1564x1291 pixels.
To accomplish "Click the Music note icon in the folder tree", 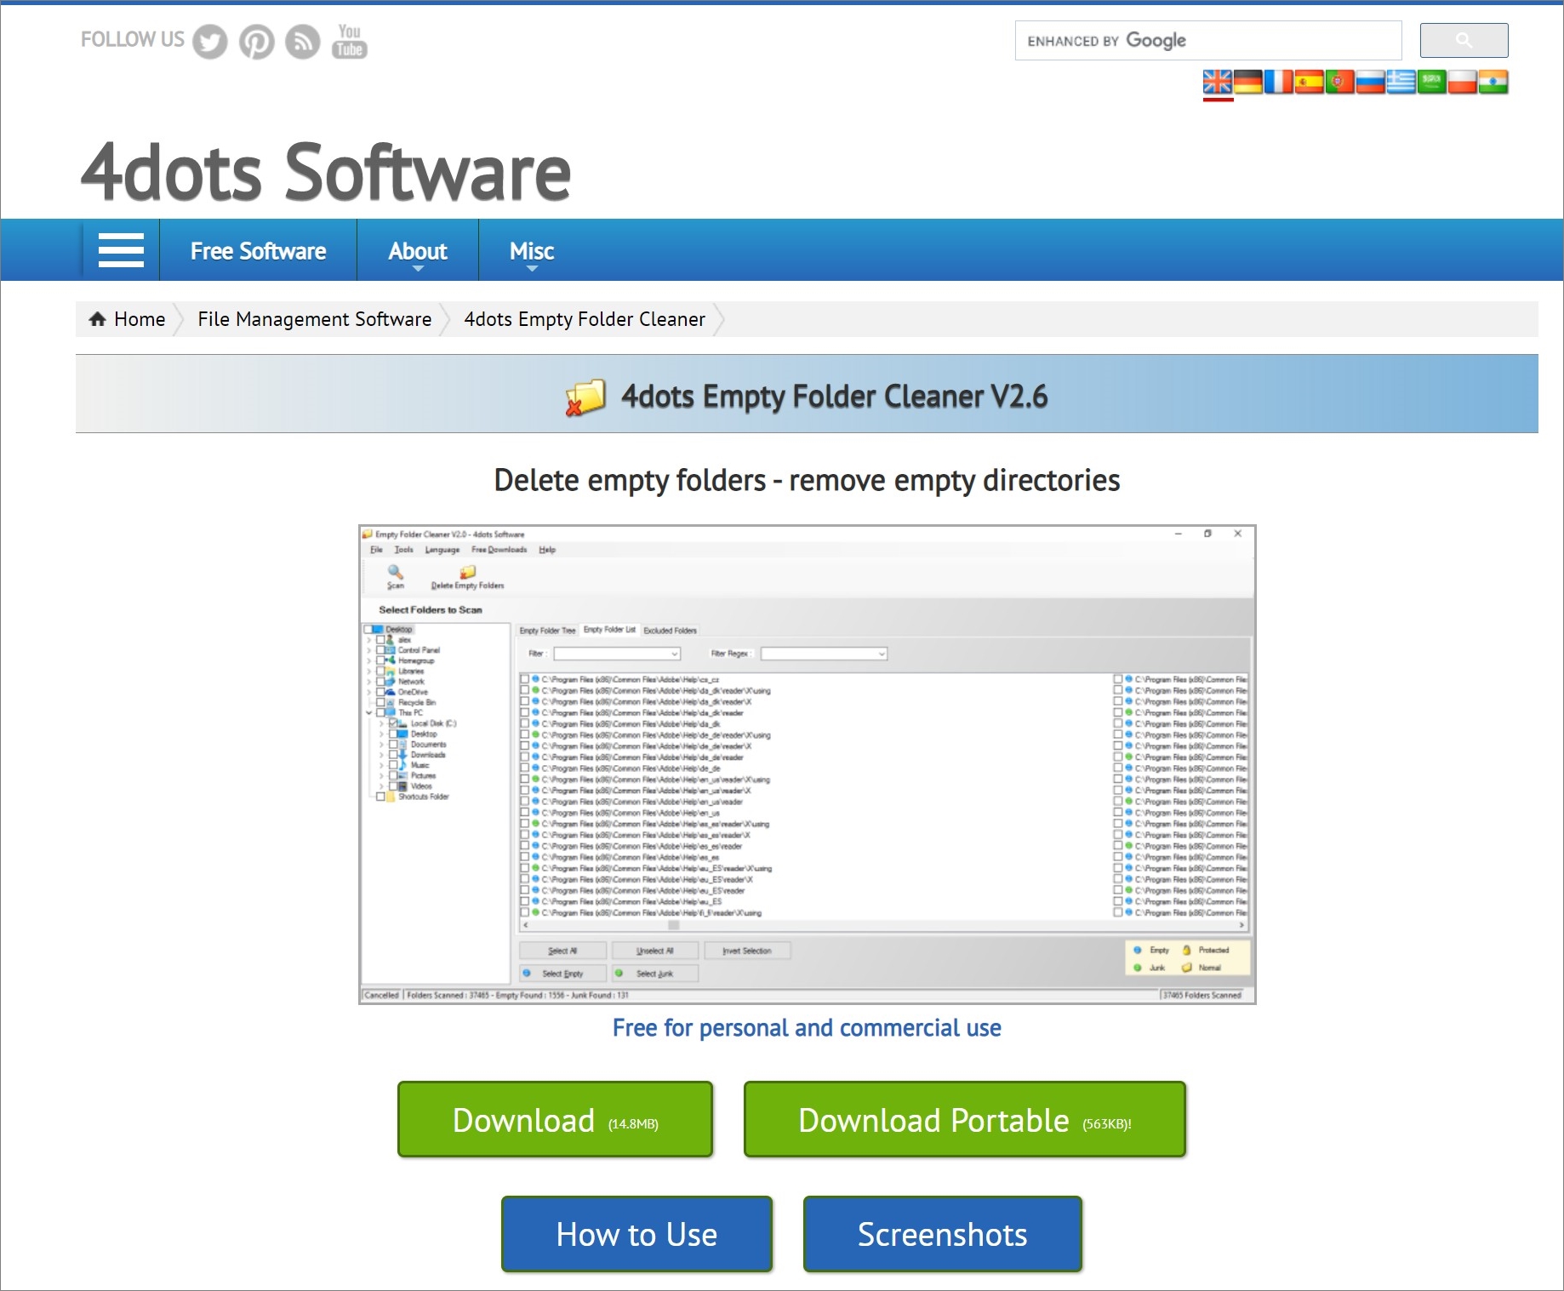I will pos(403,765).
